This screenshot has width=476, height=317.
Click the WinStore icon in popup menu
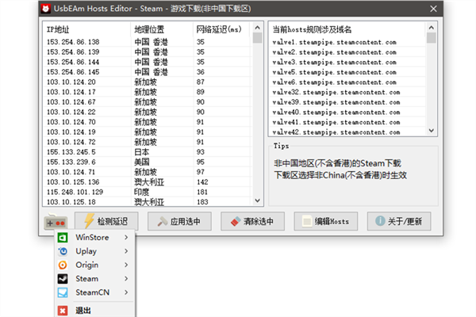pos(63,238)
